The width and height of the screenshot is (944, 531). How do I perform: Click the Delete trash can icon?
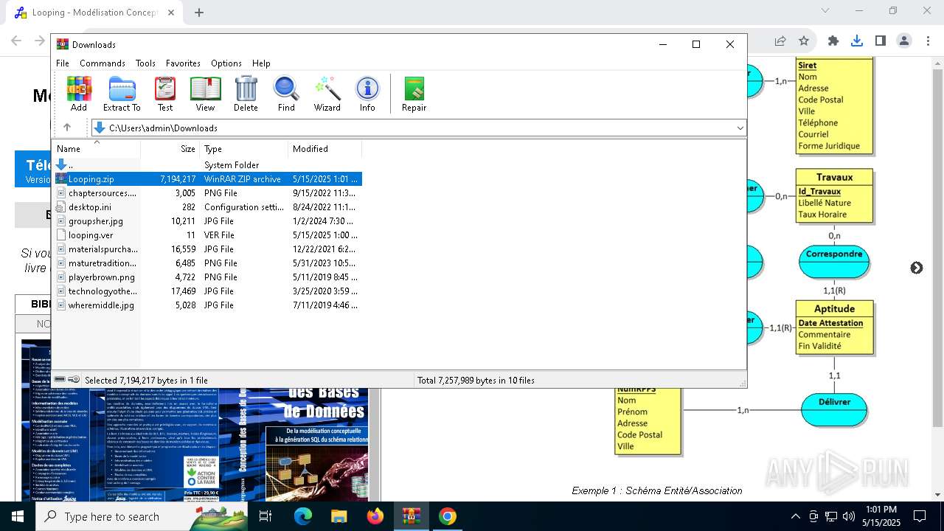click(x=246, y=94)
